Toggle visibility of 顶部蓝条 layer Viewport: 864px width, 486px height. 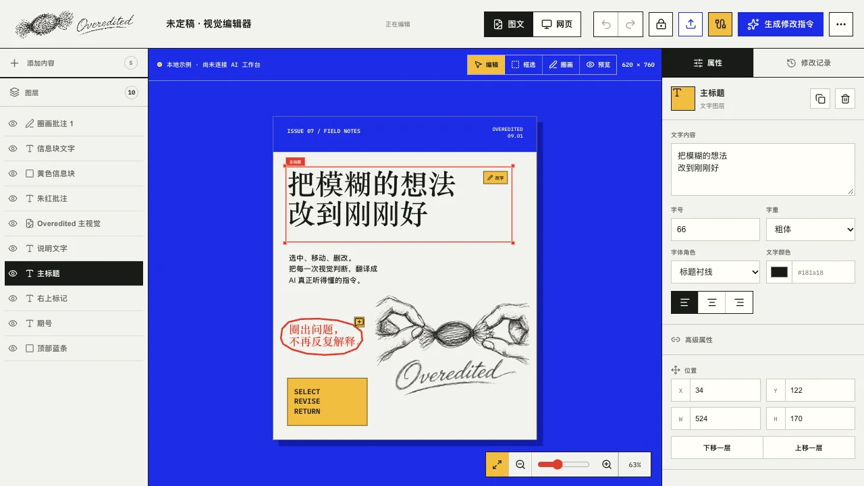(13, 348)
